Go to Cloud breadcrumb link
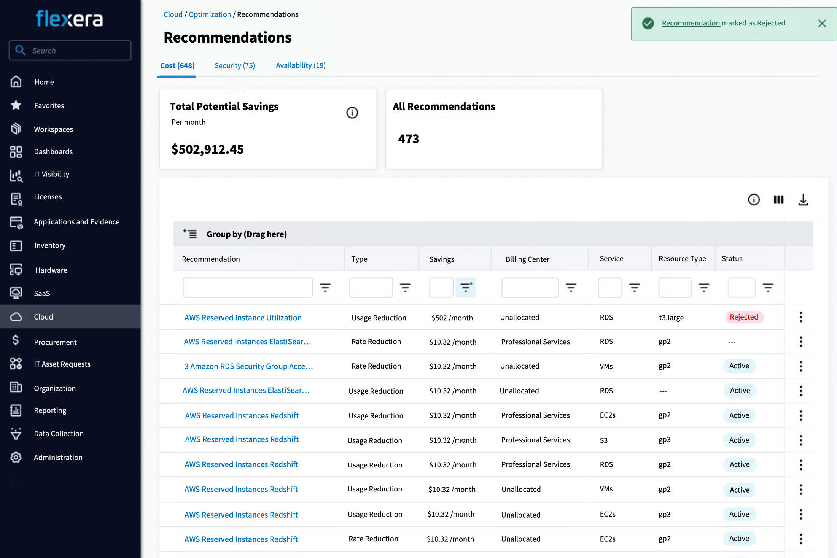 click(173, 14)
